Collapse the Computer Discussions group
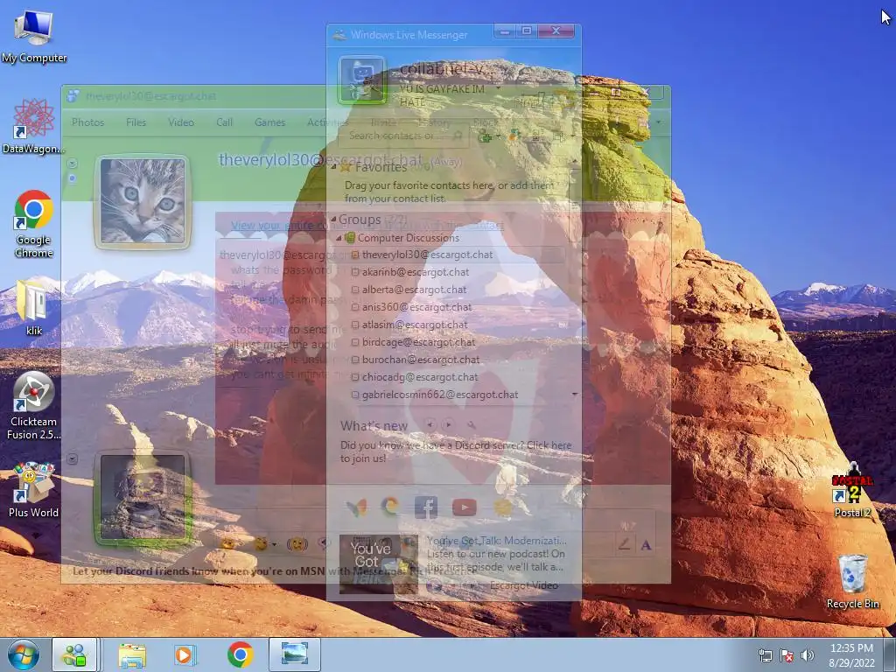896x672 pixels. click(x=339, y=238)
